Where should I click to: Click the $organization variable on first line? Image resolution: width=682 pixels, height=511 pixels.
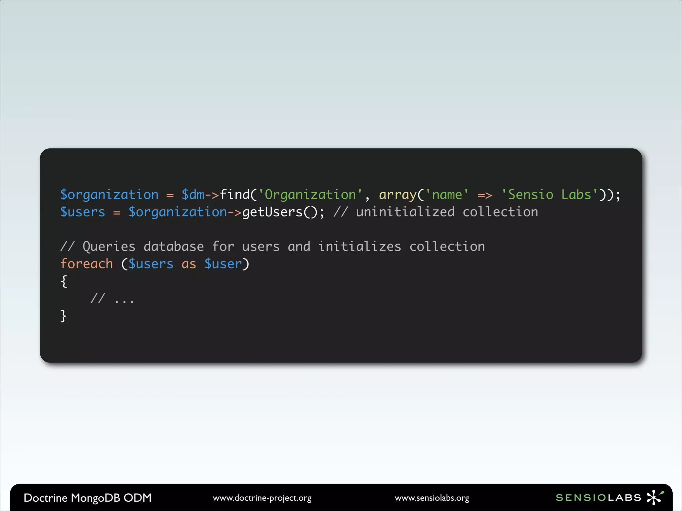click(109, 195)
